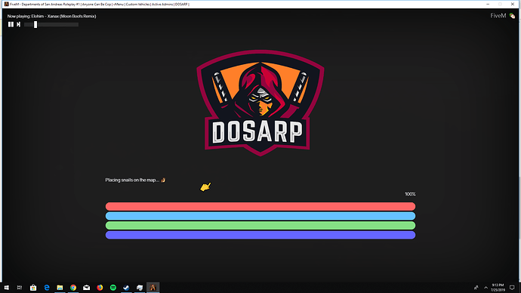Click the active FiveM taskbar icon
This screenshot has width=521, height=293.
pyautogui.click(x=153, y=288)
